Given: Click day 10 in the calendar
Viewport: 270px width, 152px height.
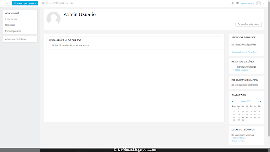Looking at the screenshot, I should (243, 111).
